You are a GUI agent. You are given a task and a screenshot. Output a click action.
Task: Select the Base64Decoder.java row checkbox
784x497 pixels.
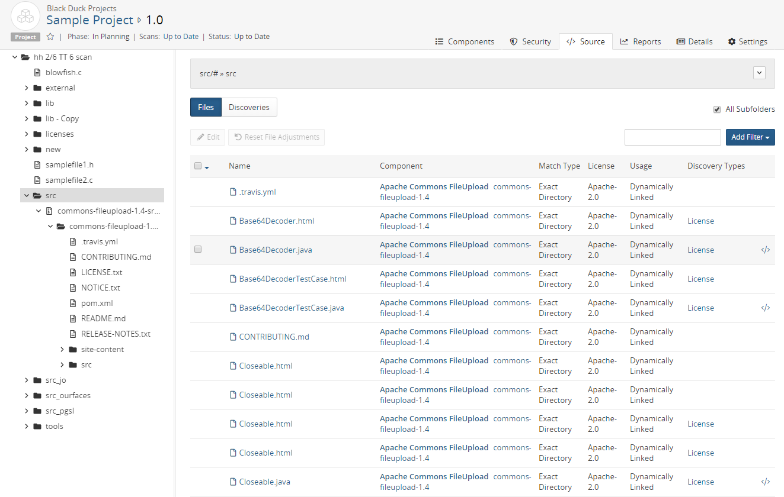(198, 250)
